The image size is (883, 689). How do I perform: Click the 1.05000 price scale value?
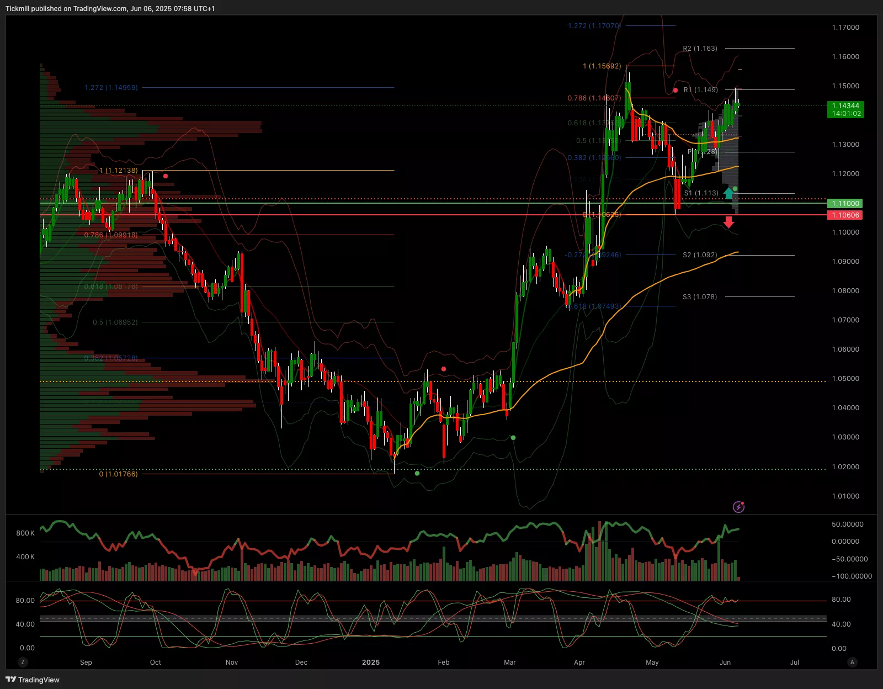(845, 379)
